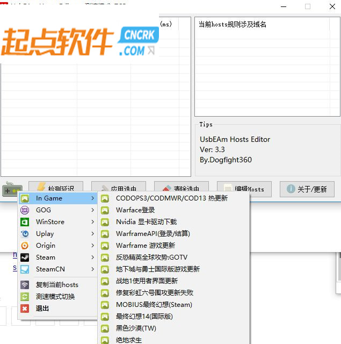Image resolution: width=341 pixels, height=344 pixels.
Task: Expand the WinStore submenu arrow
Action: pos(93,222)
